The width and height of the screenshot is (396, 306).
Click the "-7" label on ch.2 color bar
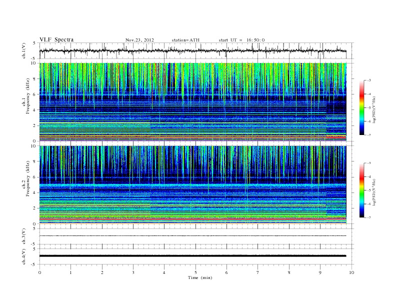pos(369,217)
